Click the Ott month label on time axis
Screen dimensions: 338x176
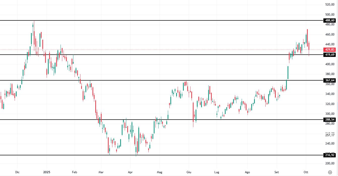tap(306, 172)
